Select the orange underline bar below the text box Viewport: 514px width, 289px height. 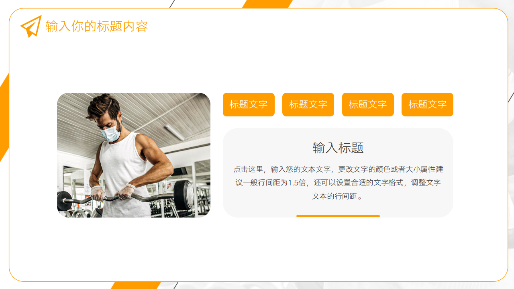(338, 216)
